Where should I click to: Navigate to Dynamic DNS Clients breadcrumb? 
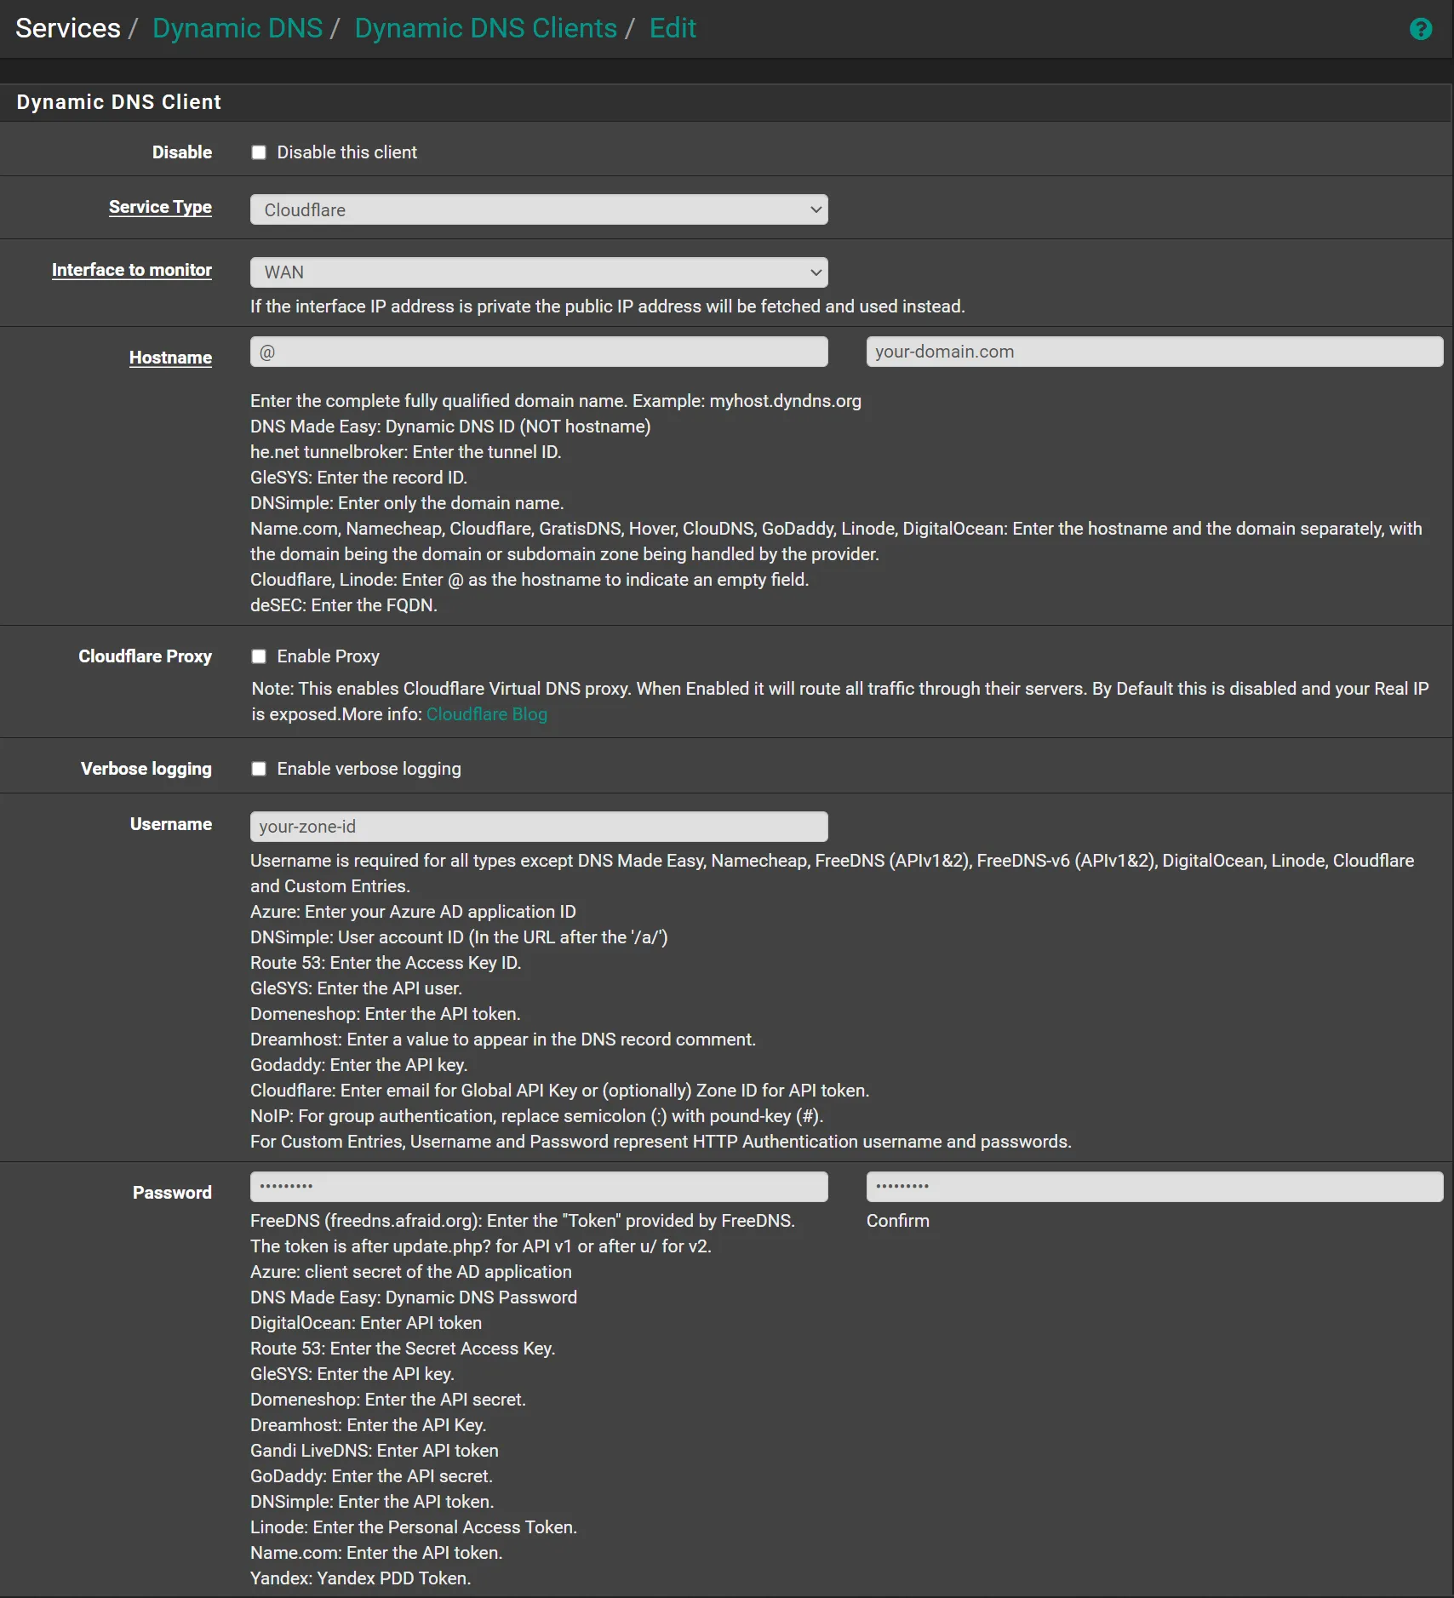(x=485, y=28)
